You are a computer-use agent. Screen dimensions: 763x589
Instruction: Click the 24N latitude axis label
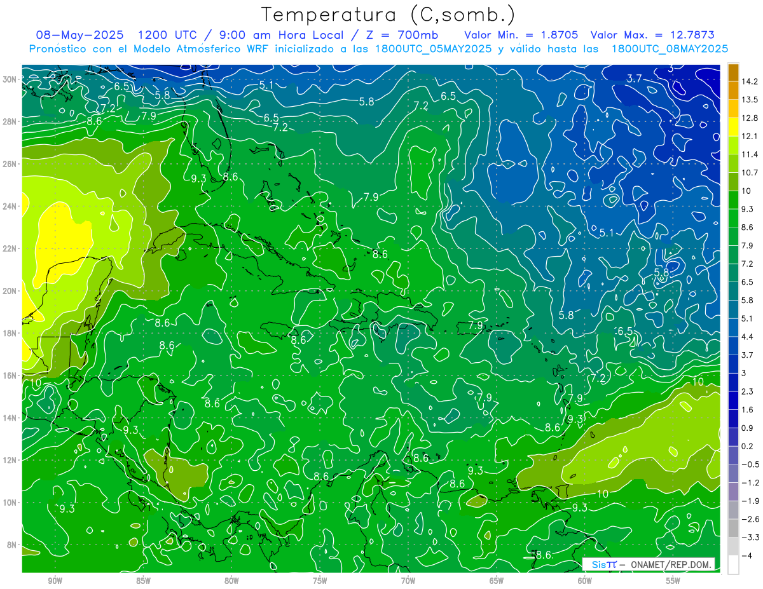(x=10, y=206)
